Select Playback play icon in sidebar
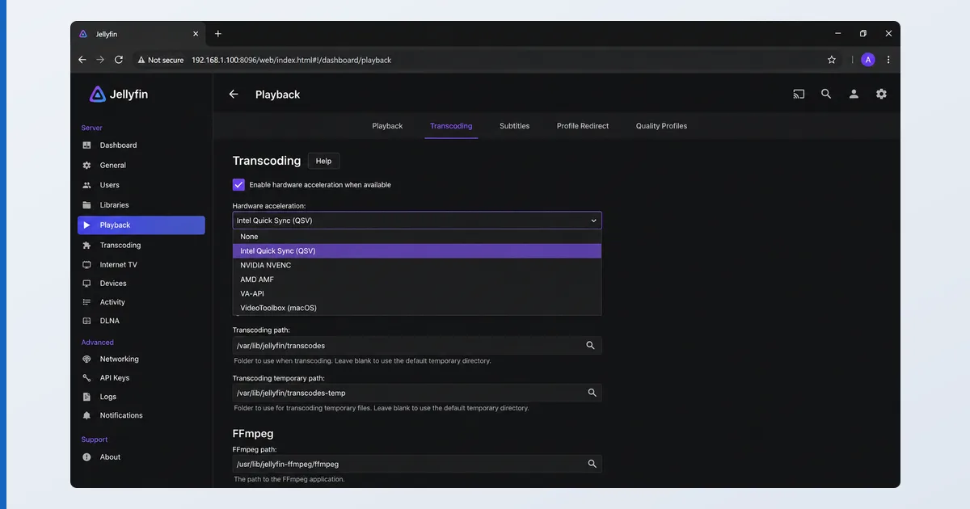970x509 pixels. [86, 225]
